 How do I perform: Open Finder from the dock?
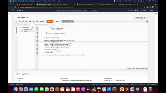pyautogui.click(x=16, y=89)
